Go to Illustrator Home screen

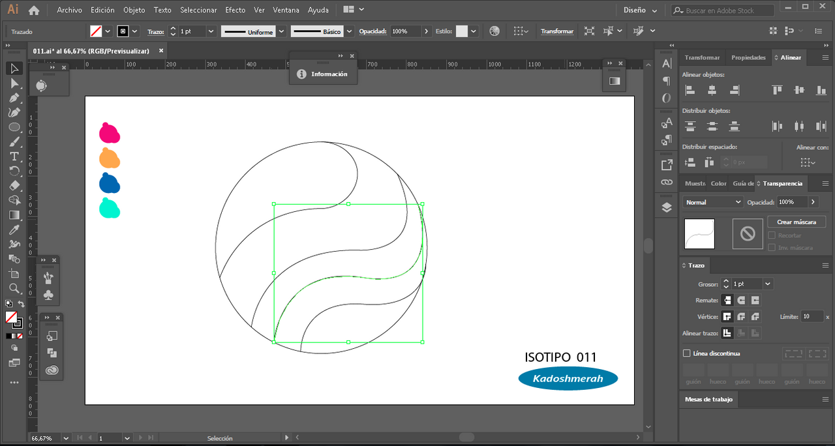pos(34,10)
